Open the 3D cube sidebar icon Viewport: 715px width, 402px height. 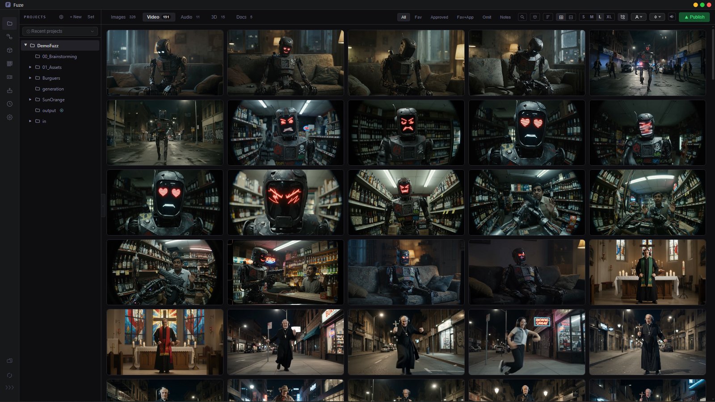pyautogui.click(x=9, y=50)
